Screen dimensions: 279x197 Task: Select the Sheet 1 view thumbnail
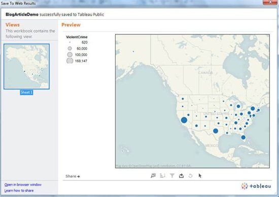pyautogui.click(x=26, y=66)
